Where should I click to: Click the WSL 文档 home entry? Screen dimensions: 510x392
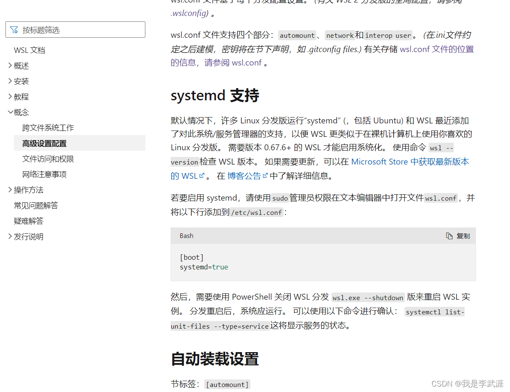[x=29, y=50]
